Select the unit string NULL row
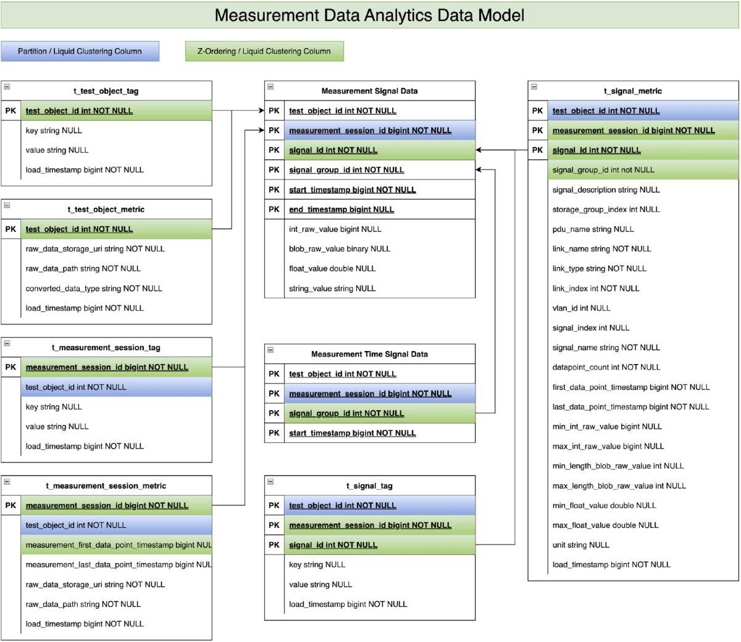This screenshot has height=642, width=741. click(580, 545)
